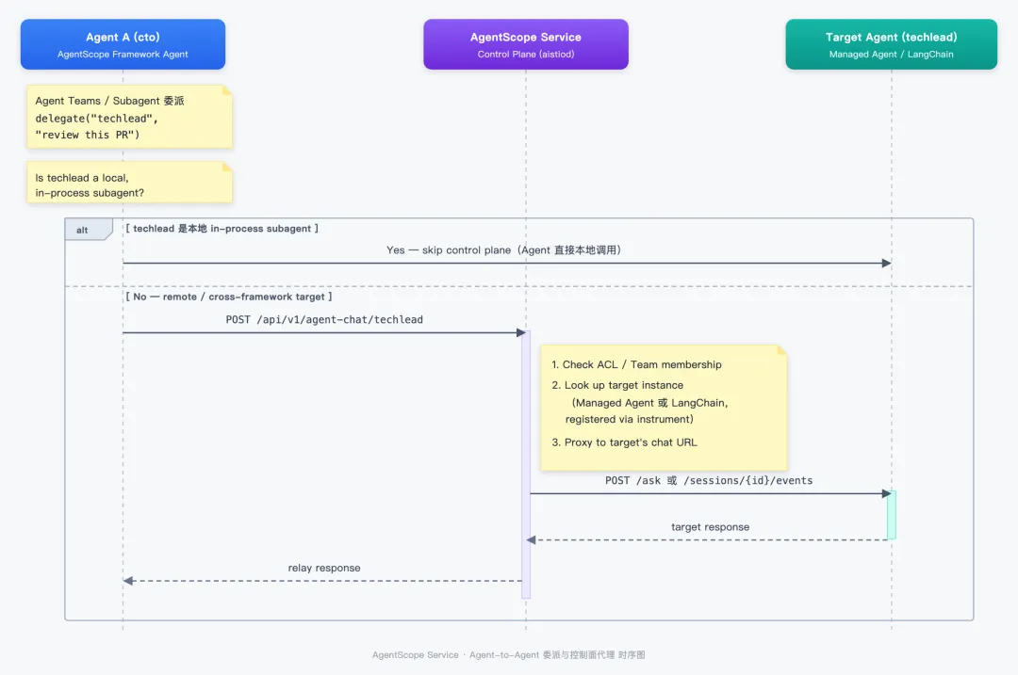The image size is (1018, 675).
Task: Select the 'Managed Agent / LangChain' subtitle
Action: click(x=892, y=55)
